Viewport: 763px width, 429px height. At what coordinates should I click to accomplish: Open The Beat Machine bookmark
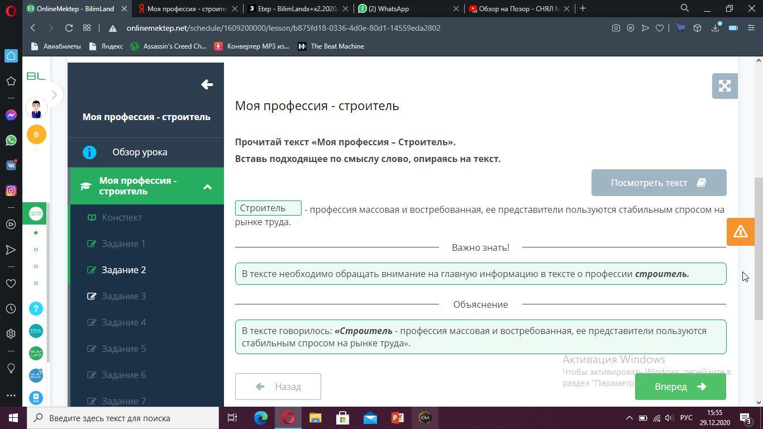tap(331, 46)
